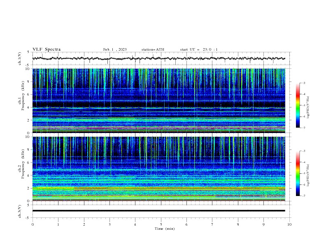326x252 pixels.
Task: Click the ch.2 frequency axis "10" tick label
Action: click(x=28, y=137)
